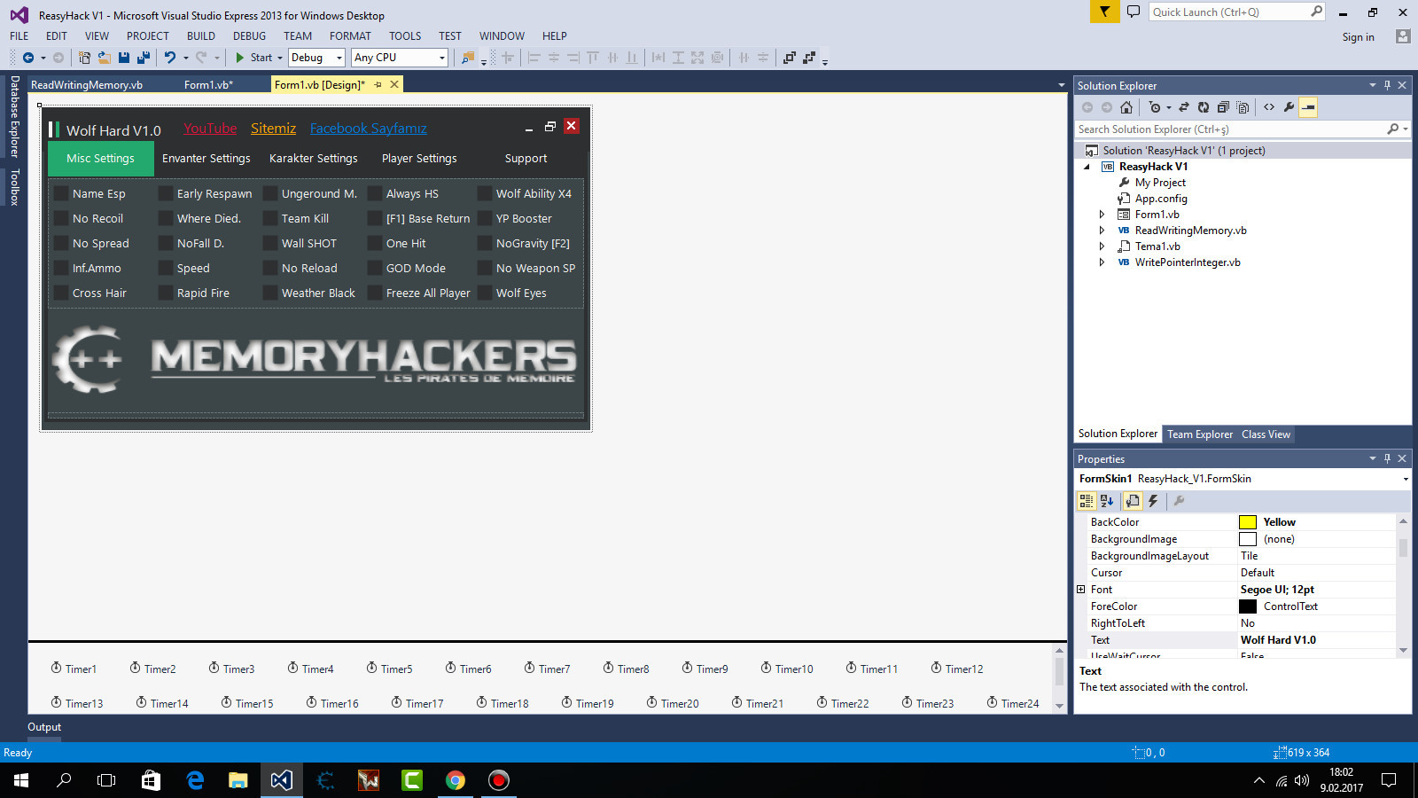Open the BUILD menu
1418x798 pixels.
(201, 36)
